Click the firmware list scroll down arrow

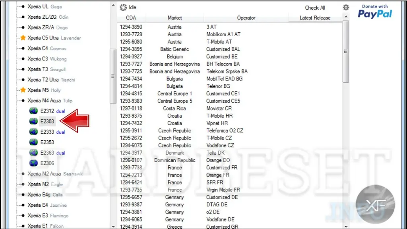(346, 226)
